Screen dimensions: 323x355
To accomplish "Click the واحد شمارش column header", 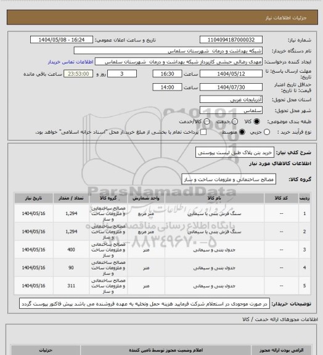I will [146, 198].
